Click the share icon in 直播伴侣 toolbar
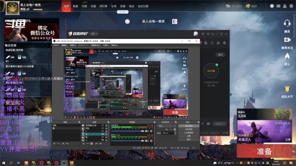Image resolution: width=296 pixels, height=166 pixels. pyautogui.click(x=224, y=43)
